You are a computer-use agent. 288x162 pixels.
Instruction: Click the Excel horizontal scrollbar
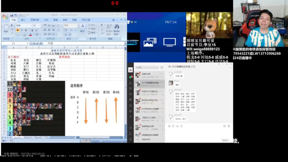(x=94, y=138)
